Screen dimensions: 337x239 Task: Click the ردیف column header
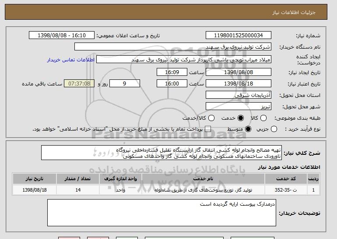pos(313,179)
